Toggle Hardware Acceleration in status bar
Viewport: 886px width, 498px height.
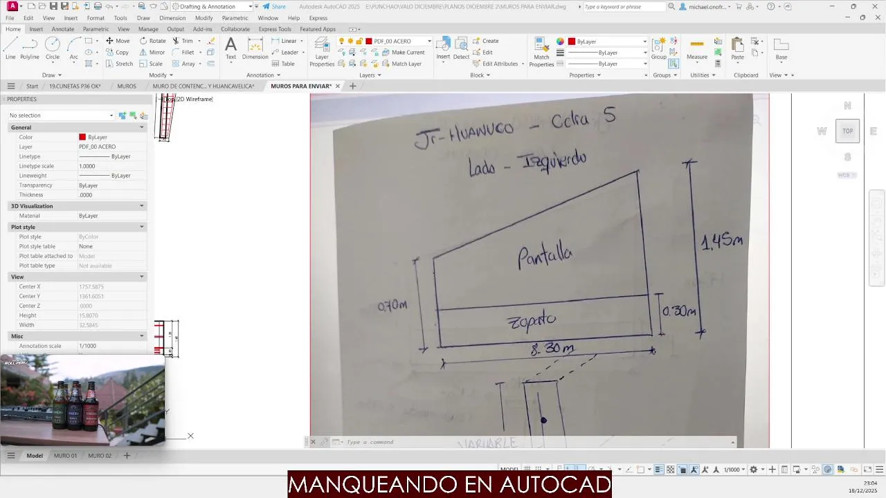pyautogui.click(x=828, y=470)
